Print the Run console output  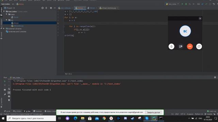point(9,96)
